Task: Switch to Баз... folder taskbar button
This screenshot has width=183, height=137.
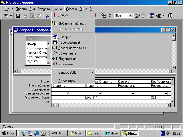Action: [95, 133]
